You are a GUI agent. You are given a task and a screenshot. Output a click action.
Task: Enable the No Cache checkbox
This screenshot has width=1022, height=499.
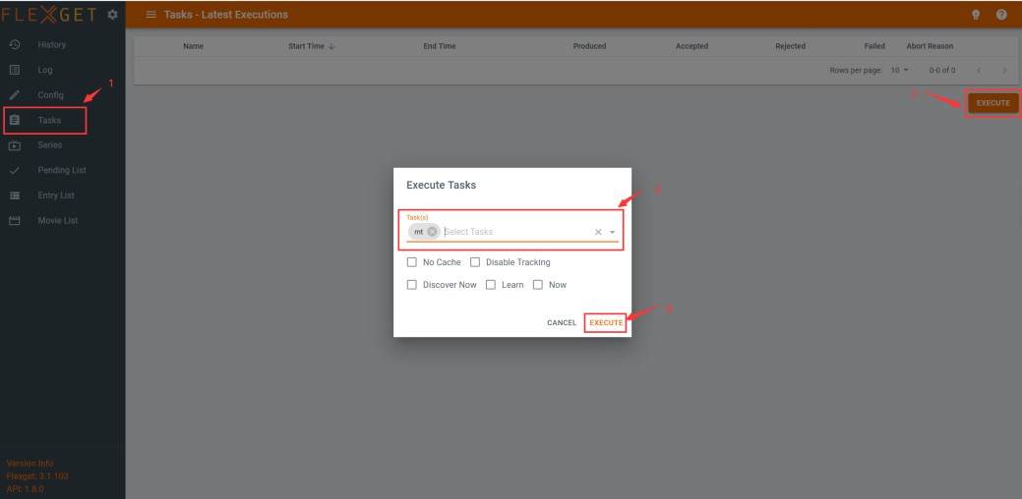click(412, 262)
